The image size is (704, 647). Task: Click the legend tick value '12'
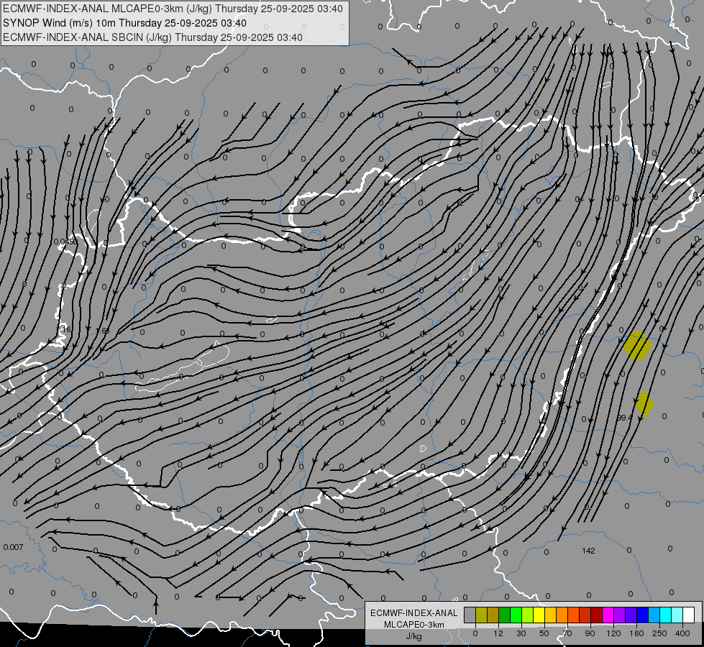(498, 633)
